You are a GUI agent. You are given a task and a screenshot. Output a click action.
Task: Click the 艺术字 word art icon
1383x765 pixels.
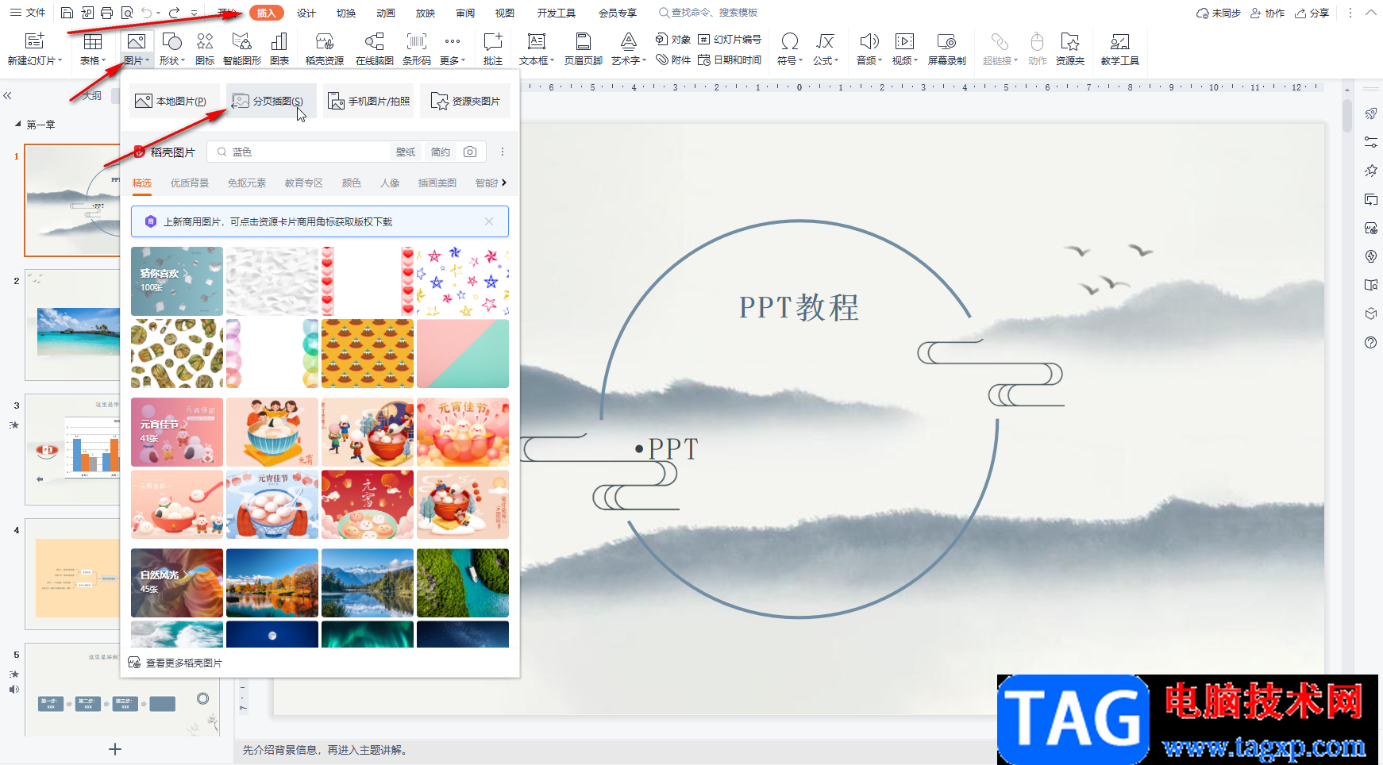pyautogui.click(x=629, y=41)
